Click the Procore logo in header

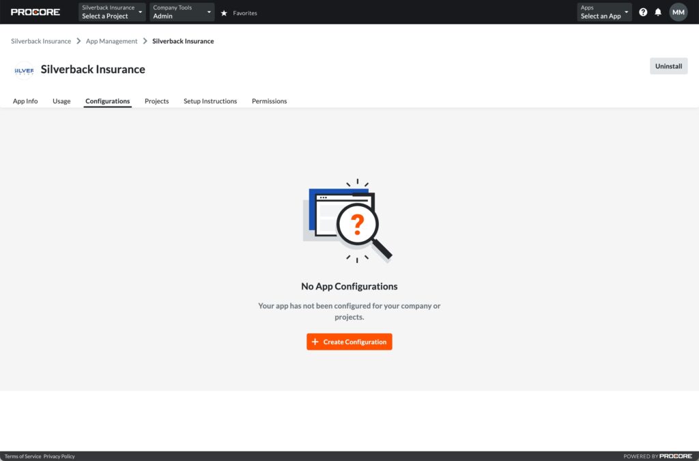[35, 12]
